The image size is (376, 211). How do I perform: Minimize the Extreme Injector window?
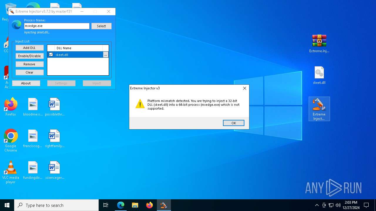click(82, 11)
